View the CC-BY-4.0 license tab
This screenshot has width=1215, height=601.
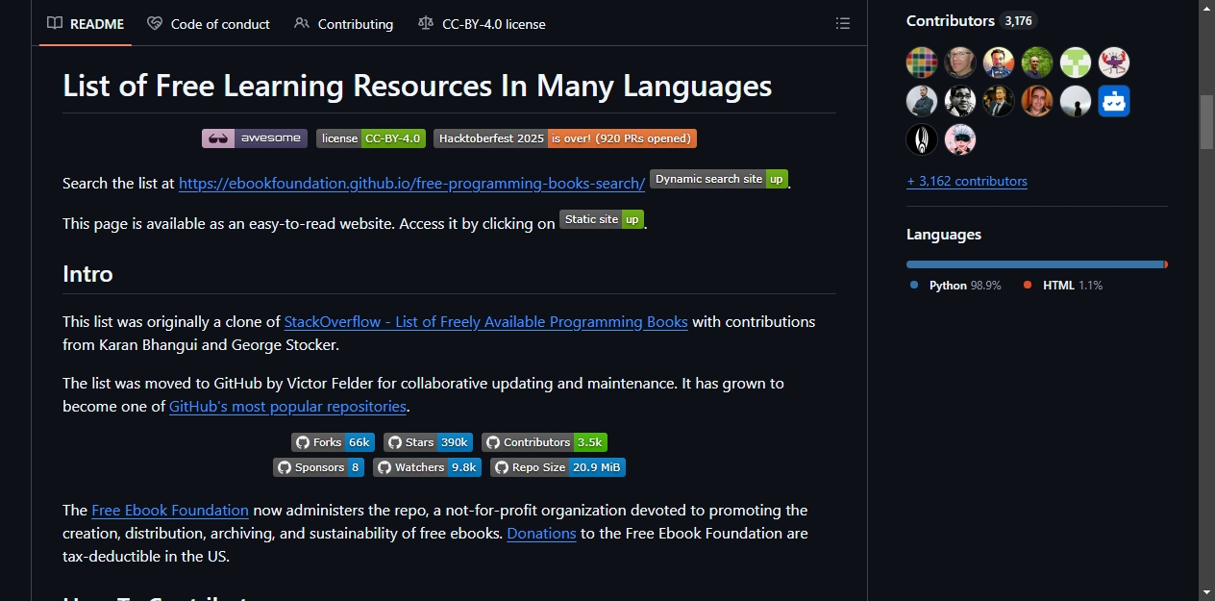(x=483, y=24)
